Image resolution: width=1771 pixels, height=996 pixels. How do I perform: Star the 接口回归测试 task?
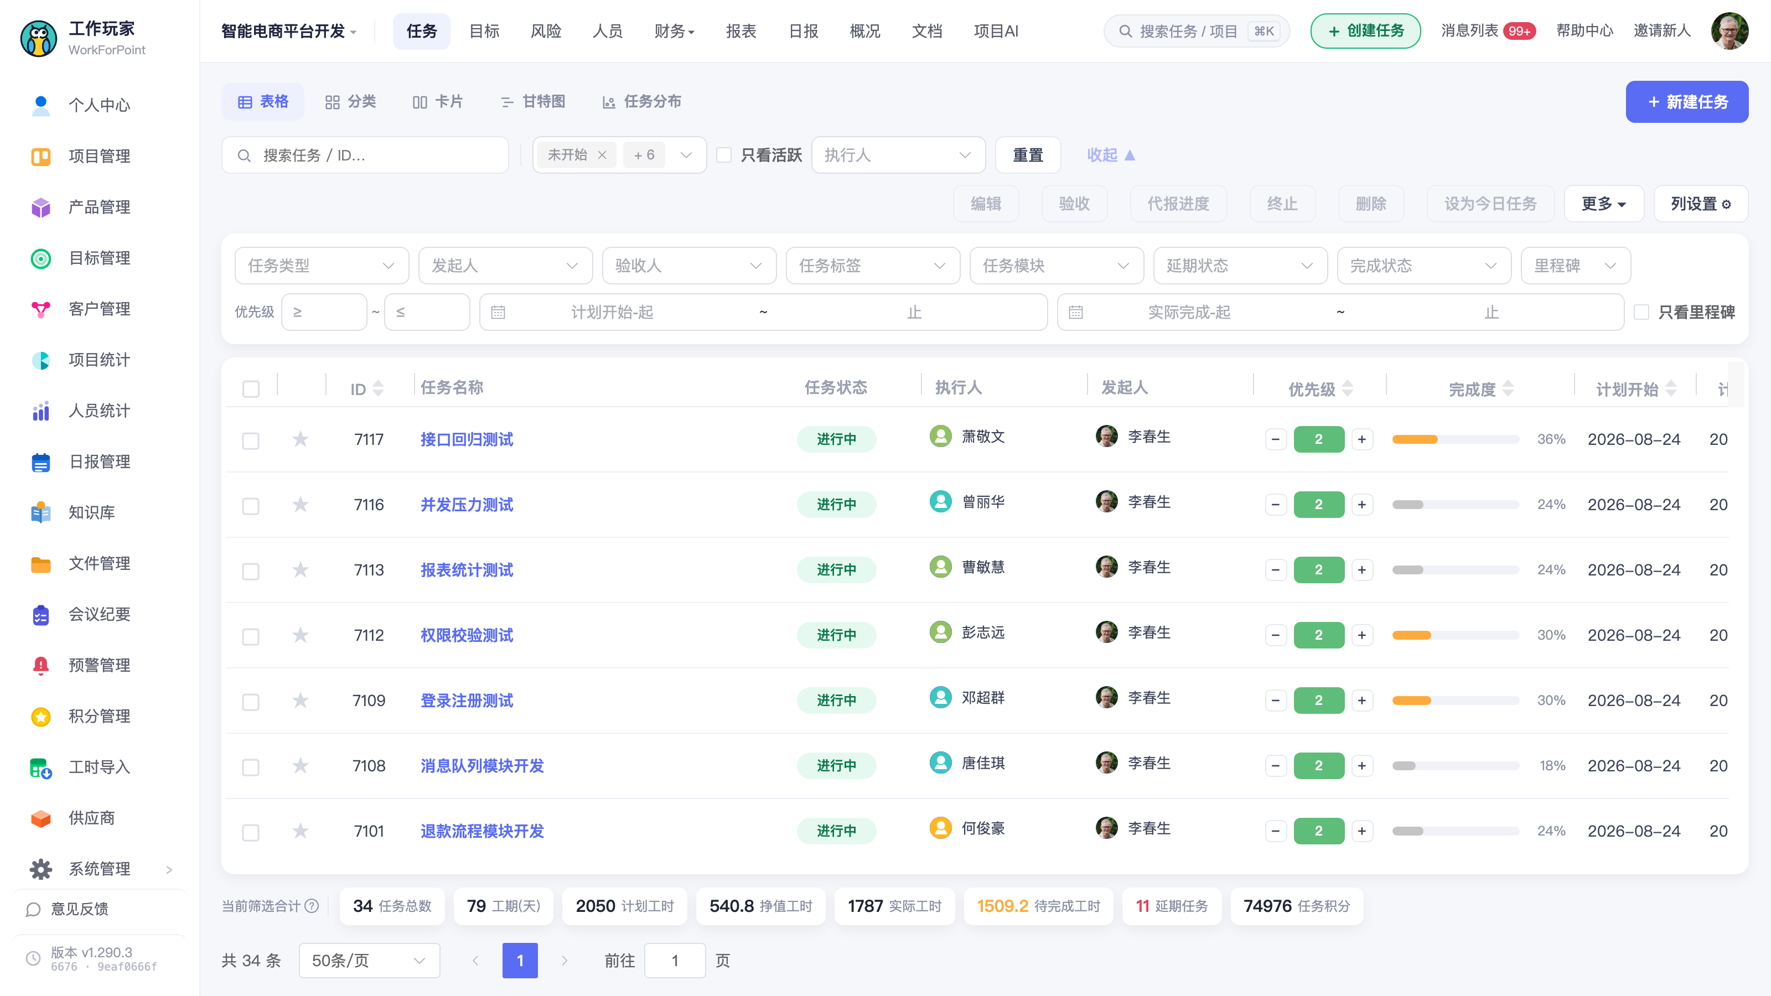(301, 439)
